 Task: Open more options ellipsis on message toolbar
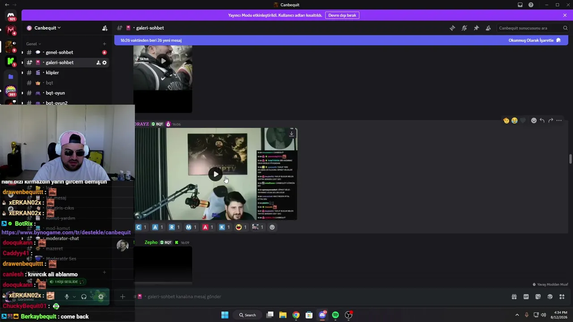[x=559, y=120]
